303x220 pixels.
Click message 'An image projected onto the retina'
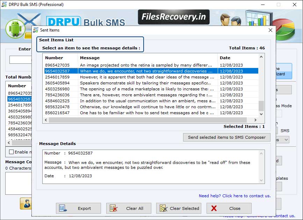pos(146,65)
